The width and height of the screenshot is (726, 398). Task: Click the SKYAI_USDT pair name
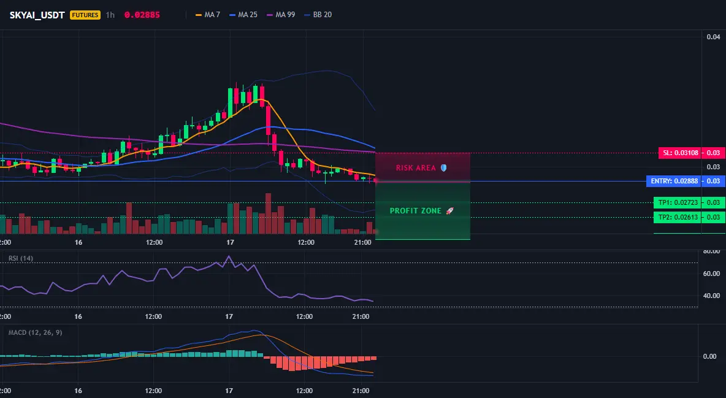pos(37,15)
